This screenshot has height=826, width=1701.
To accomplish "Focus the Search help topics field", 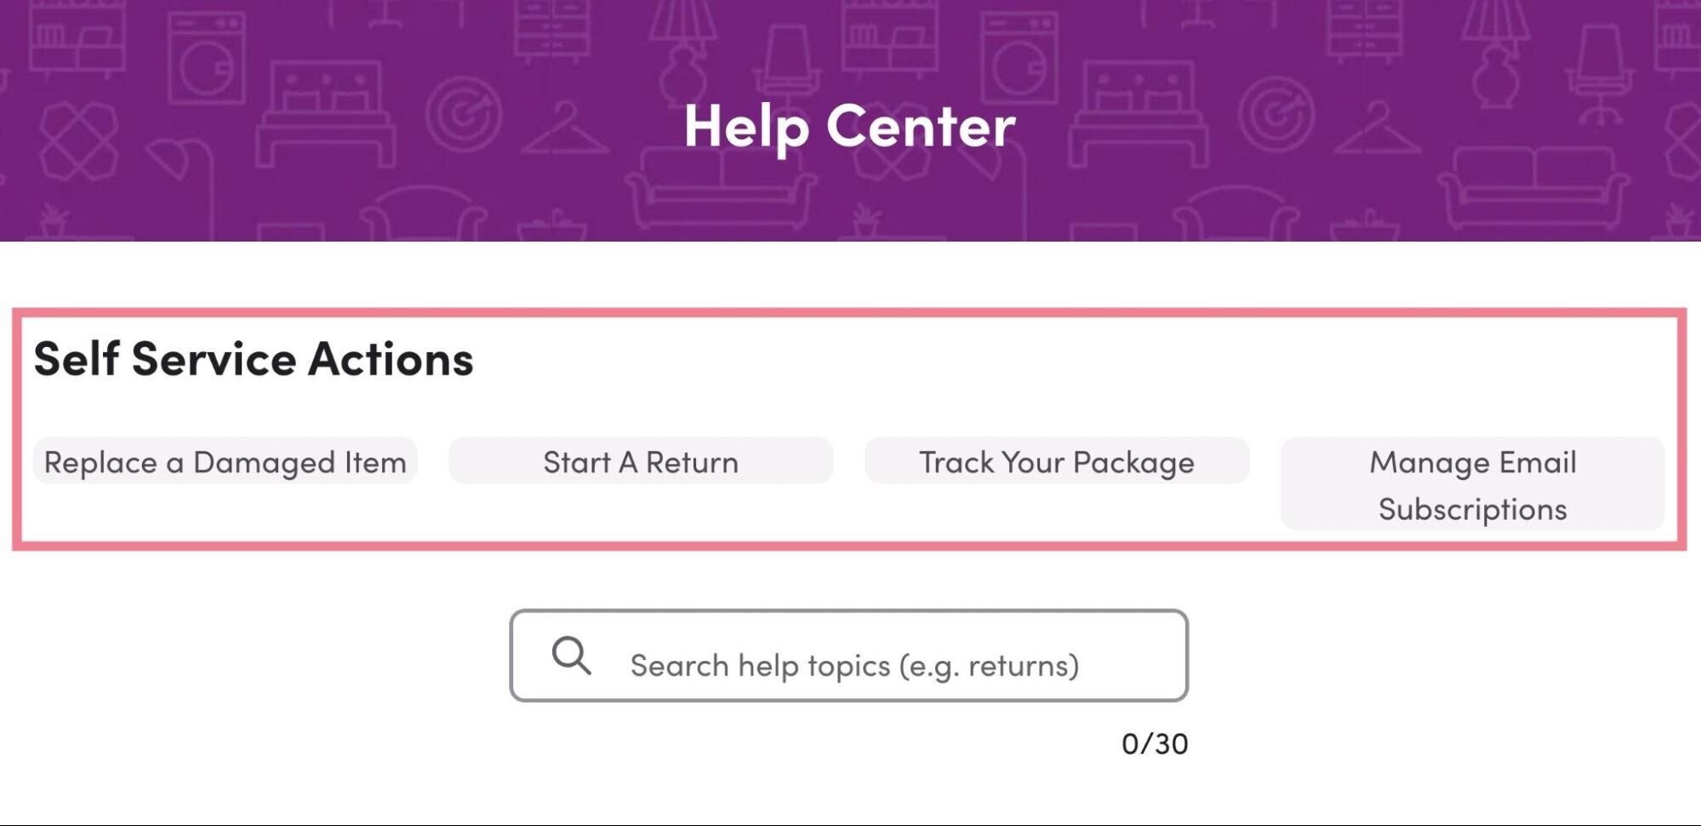I will (848, 656).
